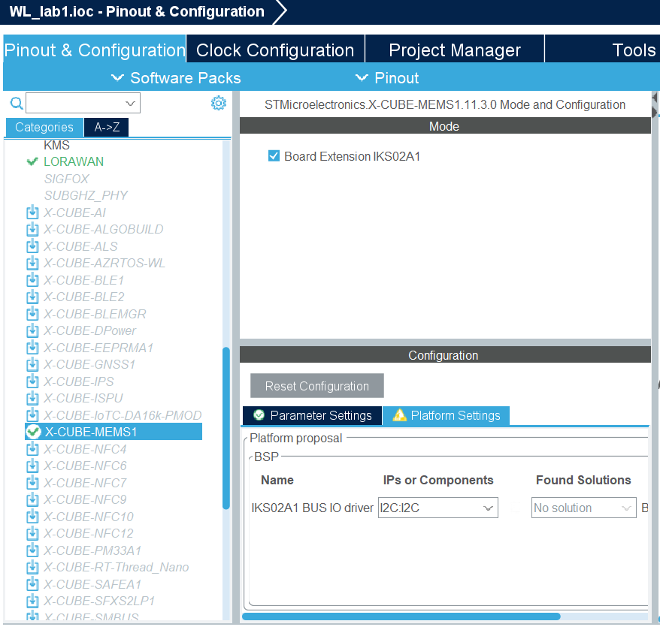Click download icon beside X-CUBE-ISPU
The image size is (660, 627).
[32, 398]
